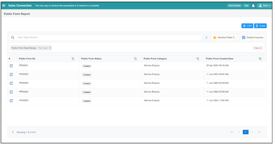Click Service Enquiry in PF00001 row
This screenshot has width=275, height=145.
pyautogui.click(x=152, y=66)
